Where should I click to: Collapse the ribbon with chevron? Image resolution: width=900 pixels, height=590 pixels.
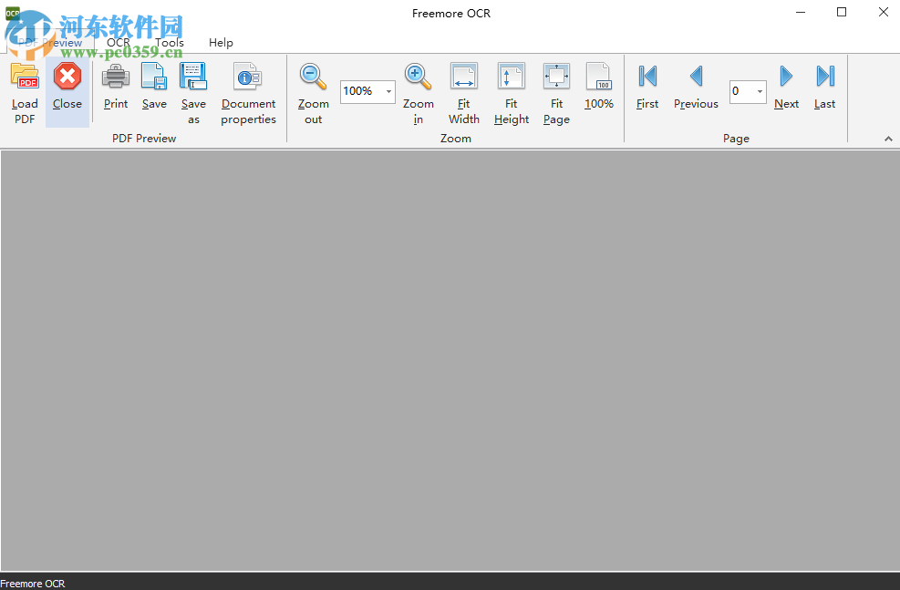(888, 139)
